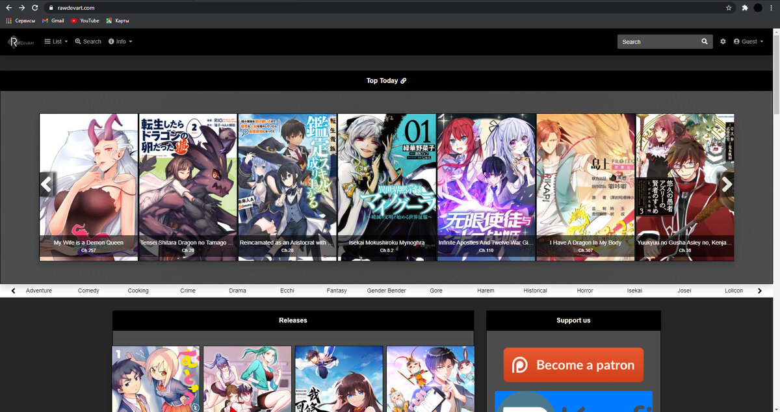780x412 pixels.
Task: Click the browser address bar
Action: tap(390, 8)
